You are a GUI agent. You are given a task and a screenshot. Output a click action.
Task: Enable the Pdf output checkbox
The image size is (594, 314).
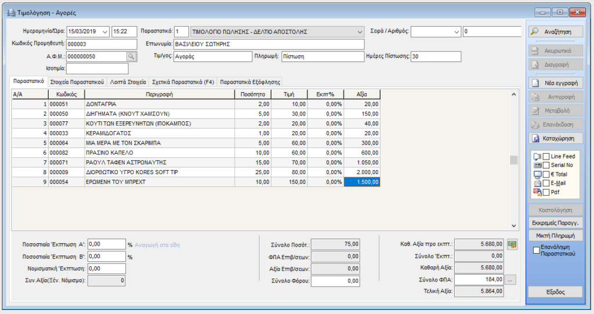546,192
